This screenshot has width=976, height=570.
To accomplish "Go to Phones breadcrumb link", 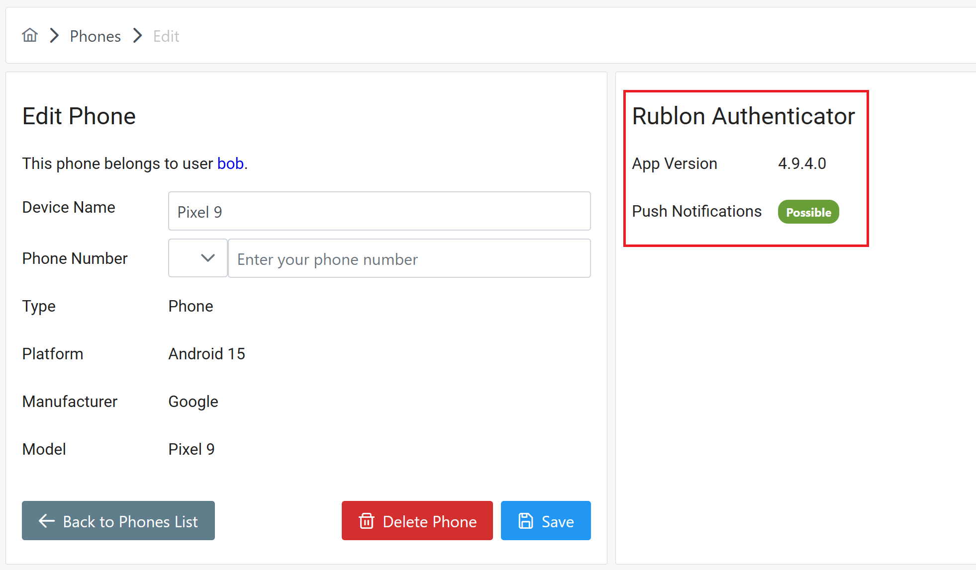I will pyautogui.click(x=95, y=36).
